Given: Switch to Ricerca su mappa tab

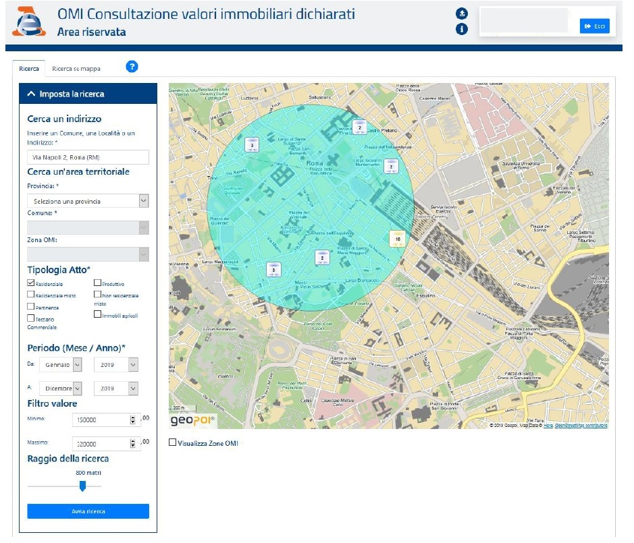Looking at the screenshot, I should (x=76, y=69).
